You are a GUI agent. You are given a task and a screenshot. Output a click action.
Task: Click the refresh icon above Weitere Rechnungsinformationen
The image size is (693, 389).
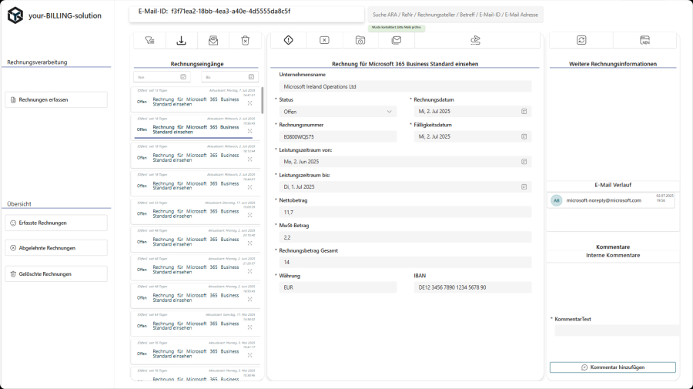click(581, 40)
